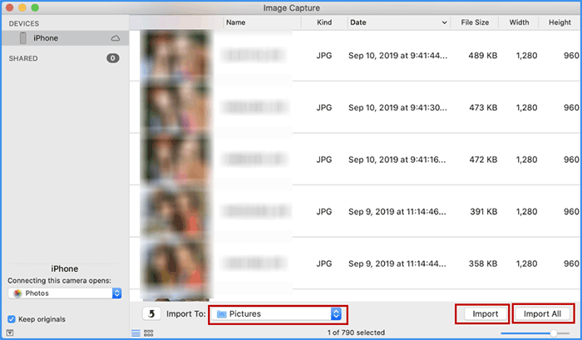Click the Pictures folder icon in Import To

pos(222,314)
